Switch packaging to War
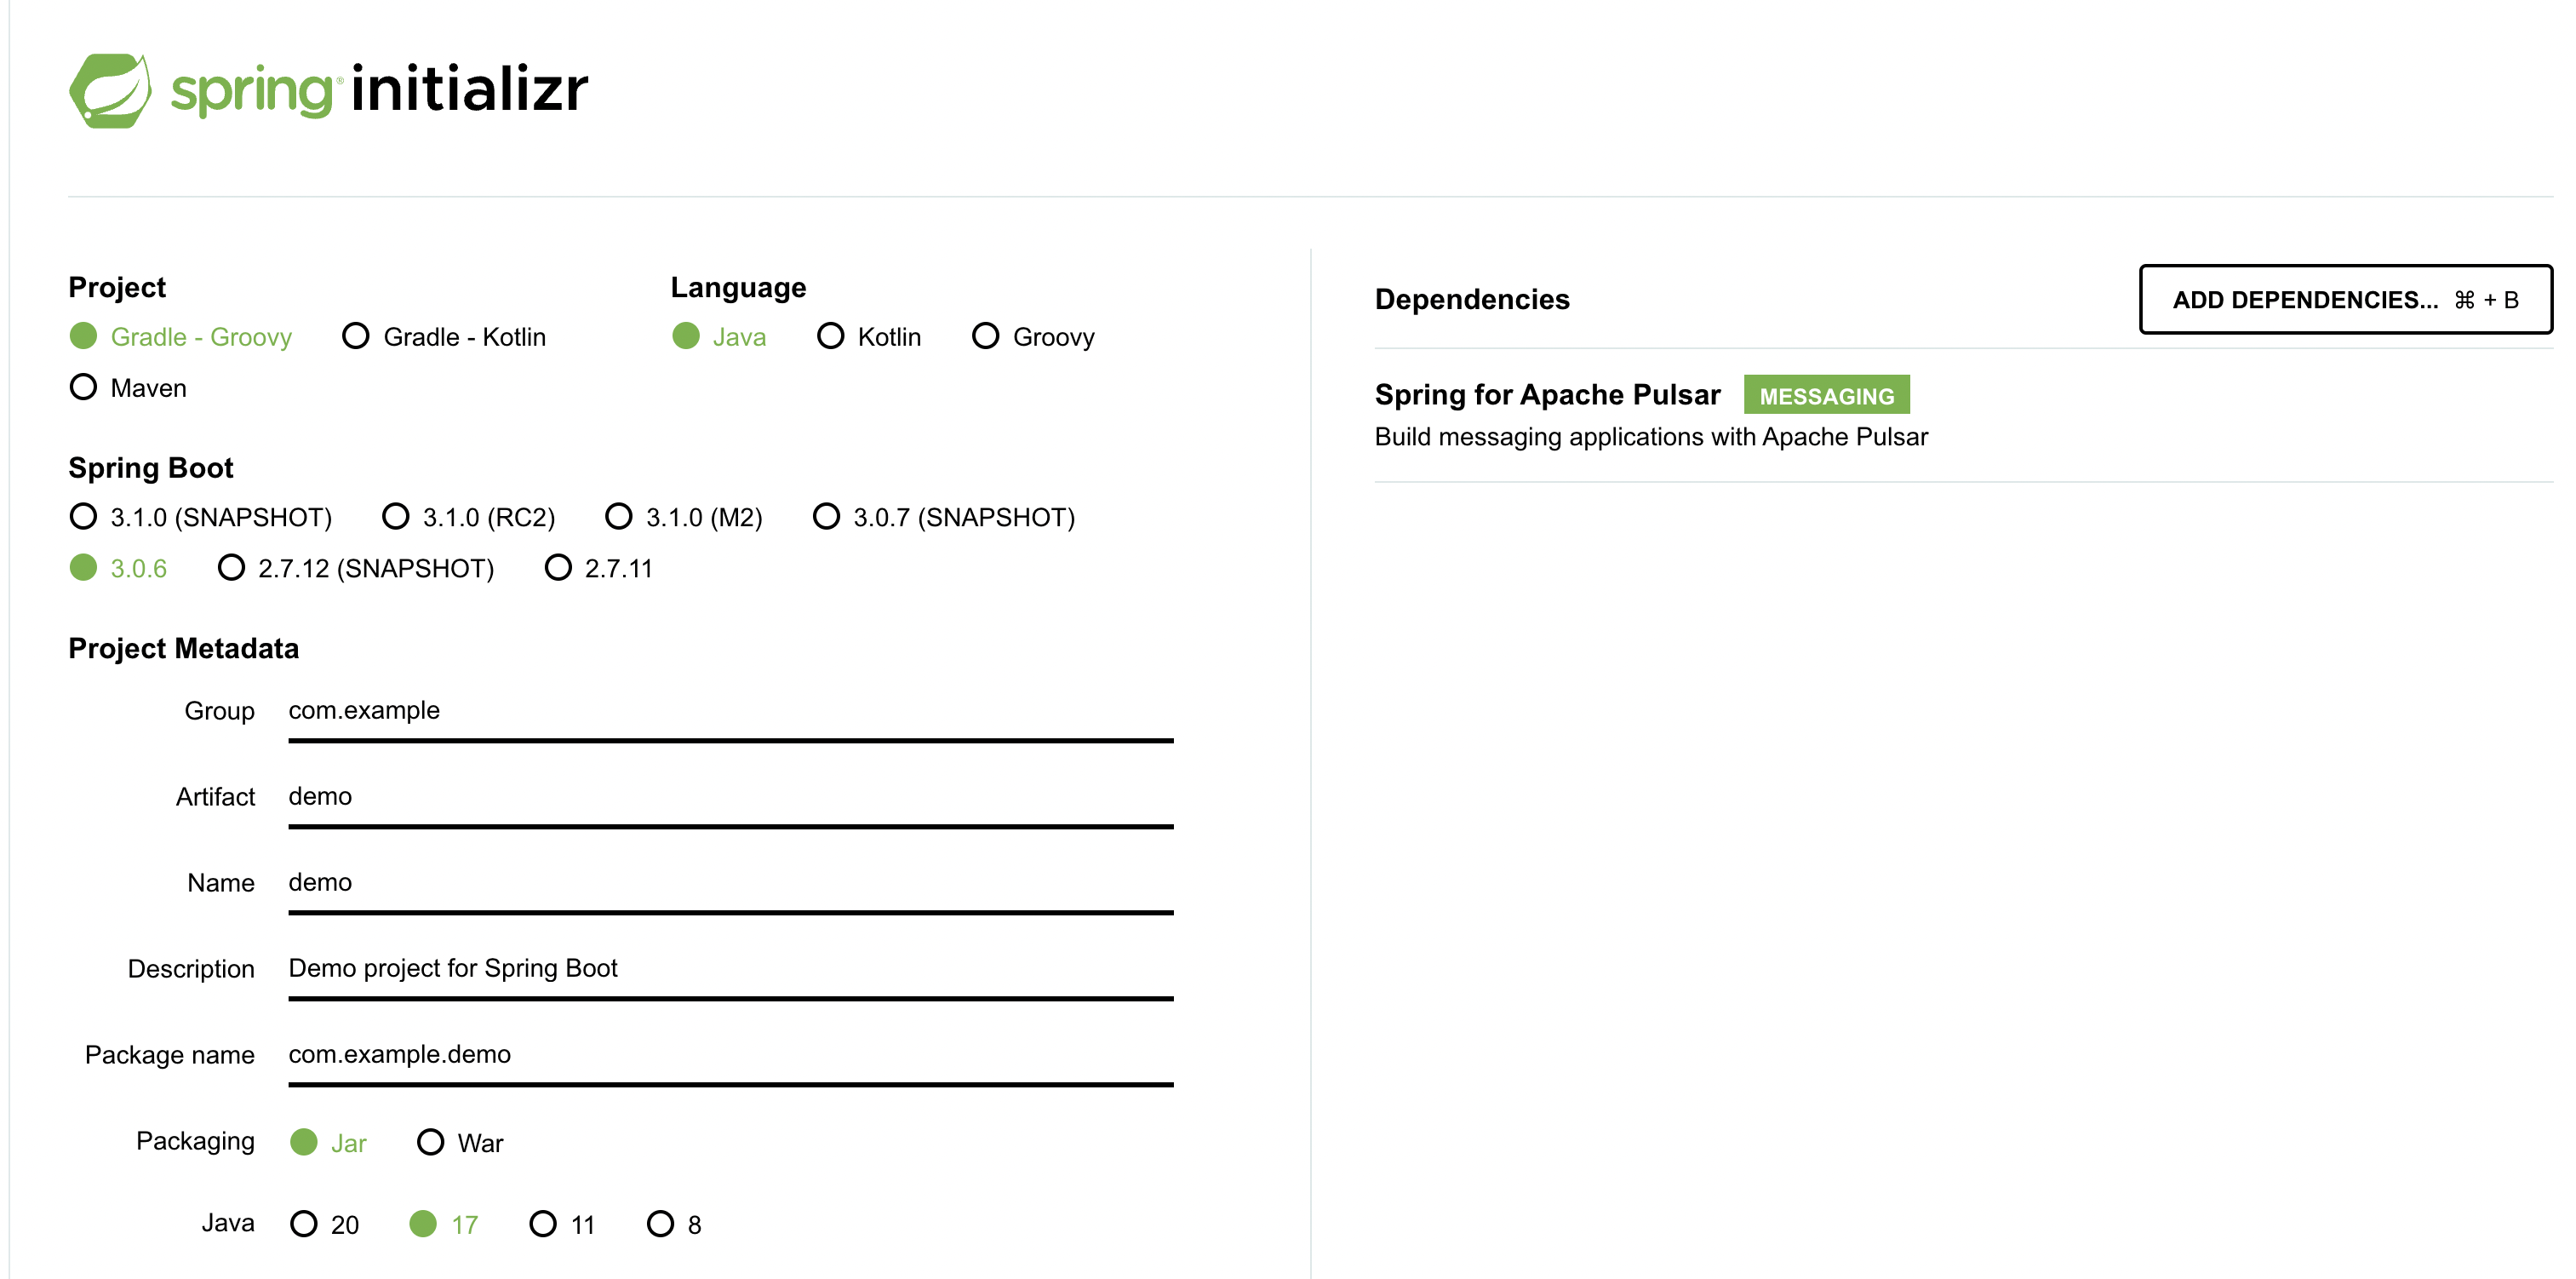2576x1279 pixels. (430, 1142)
